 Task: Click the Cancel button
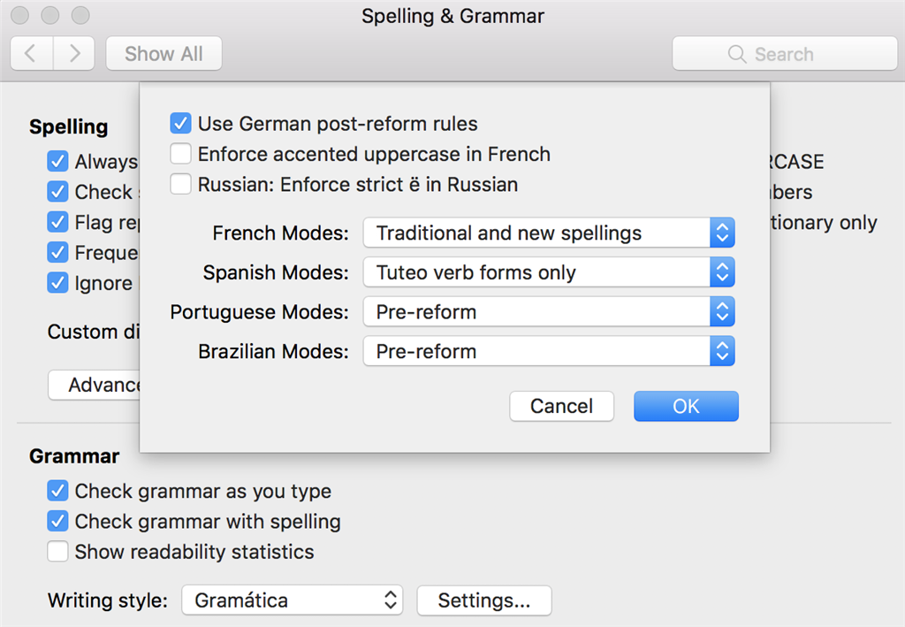coord(561,406)
